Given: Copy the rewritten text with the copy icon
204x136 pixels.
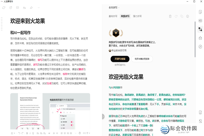Looking at the screenshot, I should click(x=182, y=16).
